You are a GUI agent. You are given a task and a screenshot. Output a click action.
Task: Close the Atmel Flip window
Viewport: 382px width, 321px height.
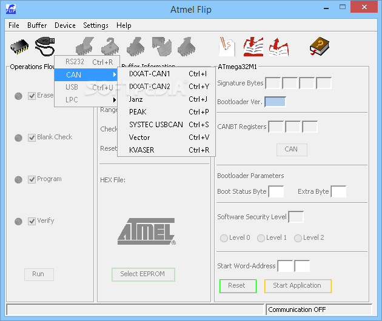pos(364,7)
